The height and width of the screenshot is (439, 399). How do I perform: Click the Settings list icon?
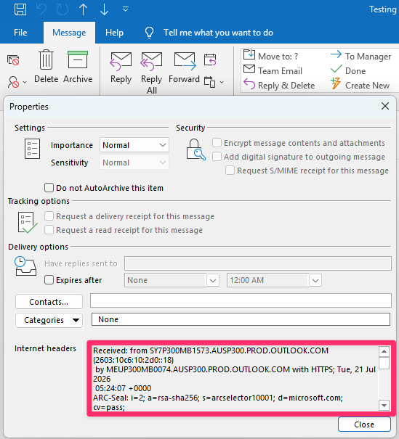click(x=32, y=149)
